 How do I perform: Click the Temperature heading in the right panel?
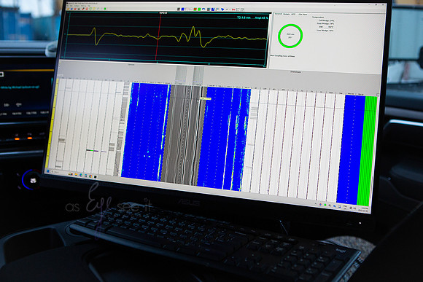click(x=318, y=17)
